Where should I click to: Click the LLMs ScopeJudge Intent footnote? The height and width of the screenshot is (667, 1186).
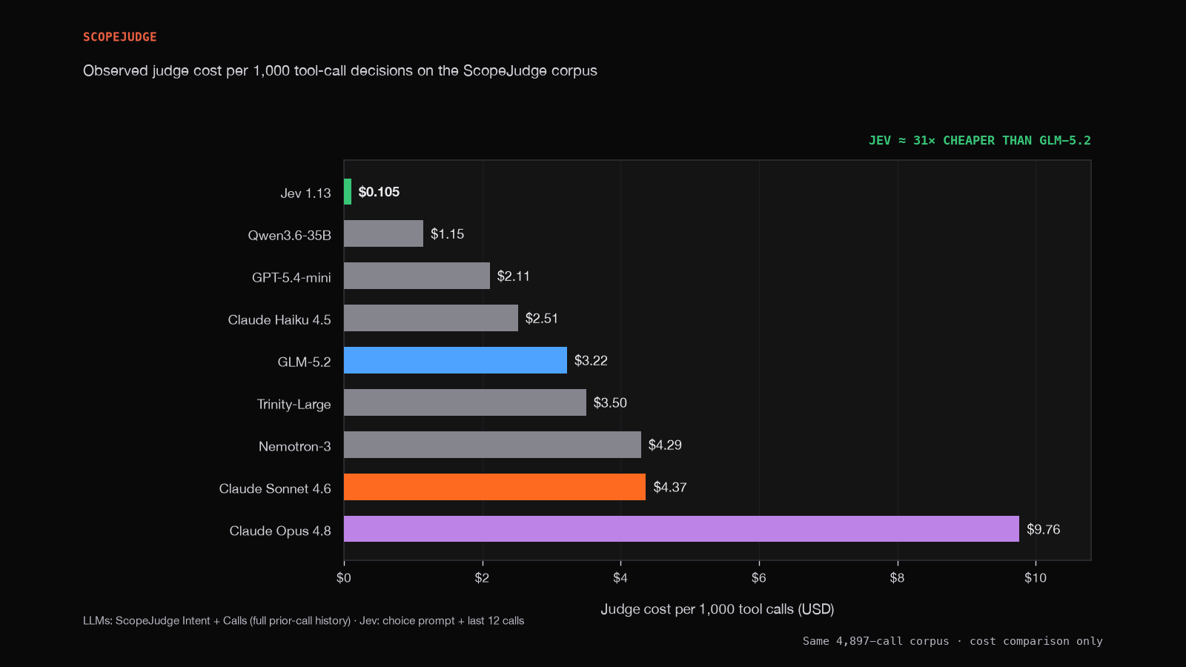click(x=303, y=621)
